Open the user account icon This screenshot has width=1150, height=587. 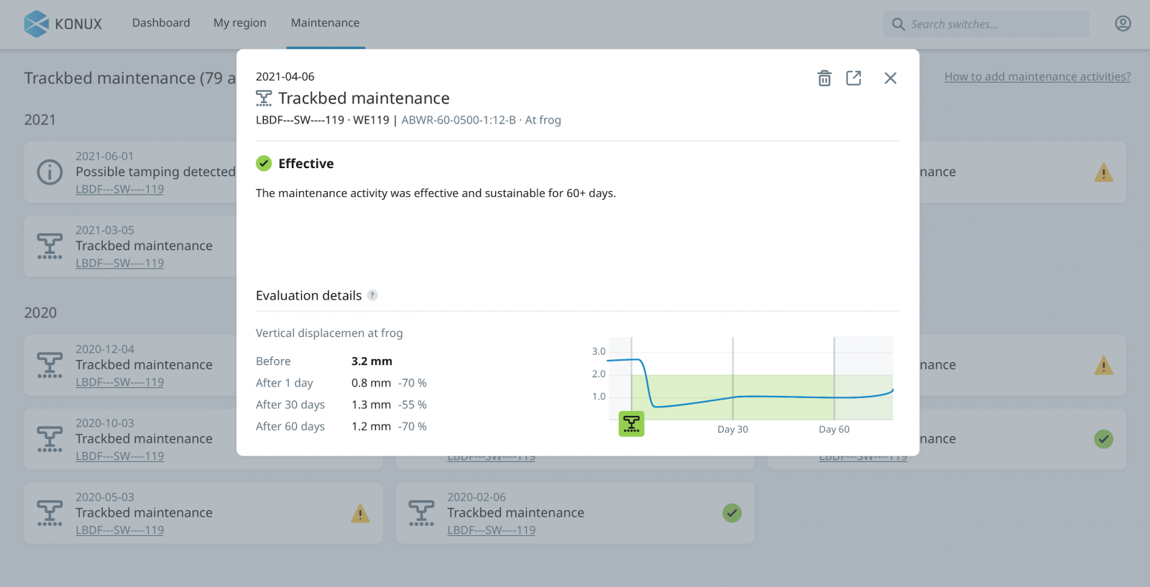1123,24
